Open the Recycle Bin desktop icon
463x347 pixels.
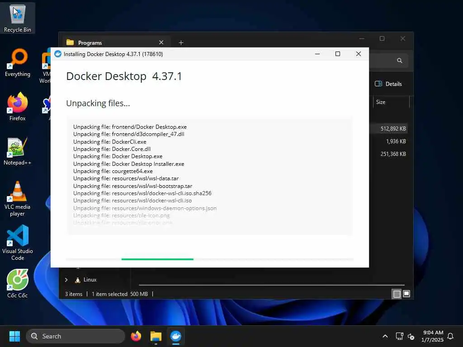[x=18, y=18]
